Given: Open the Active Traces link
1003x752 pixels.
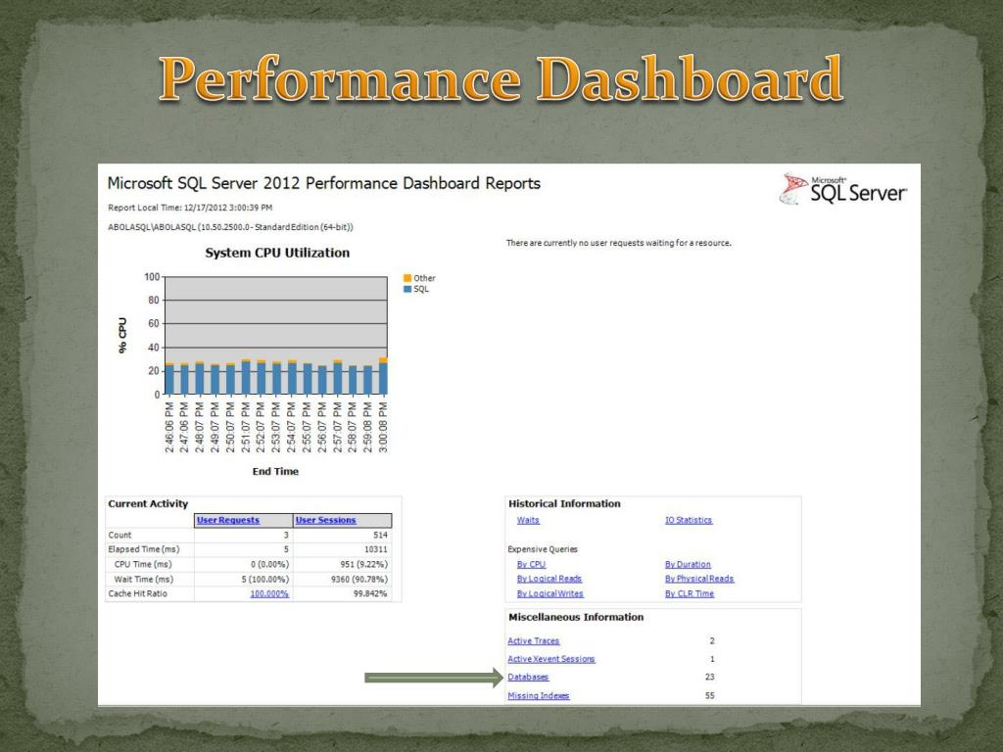Looking at the screenshot, I should click(534, 640).
